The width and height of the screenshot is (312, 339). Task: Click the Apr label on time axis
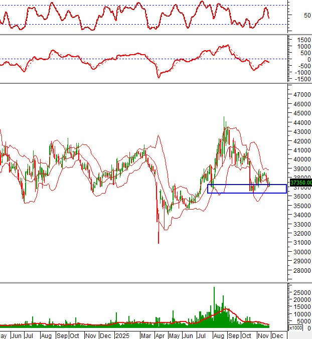[x=160, y=335]
